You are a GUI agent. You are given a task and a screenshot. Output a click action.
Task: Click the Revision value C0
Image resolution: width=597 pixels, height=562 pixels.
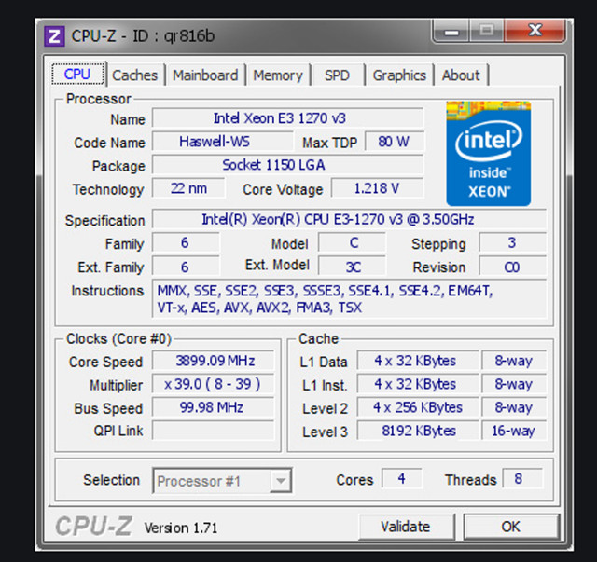[x=512, y=267]
